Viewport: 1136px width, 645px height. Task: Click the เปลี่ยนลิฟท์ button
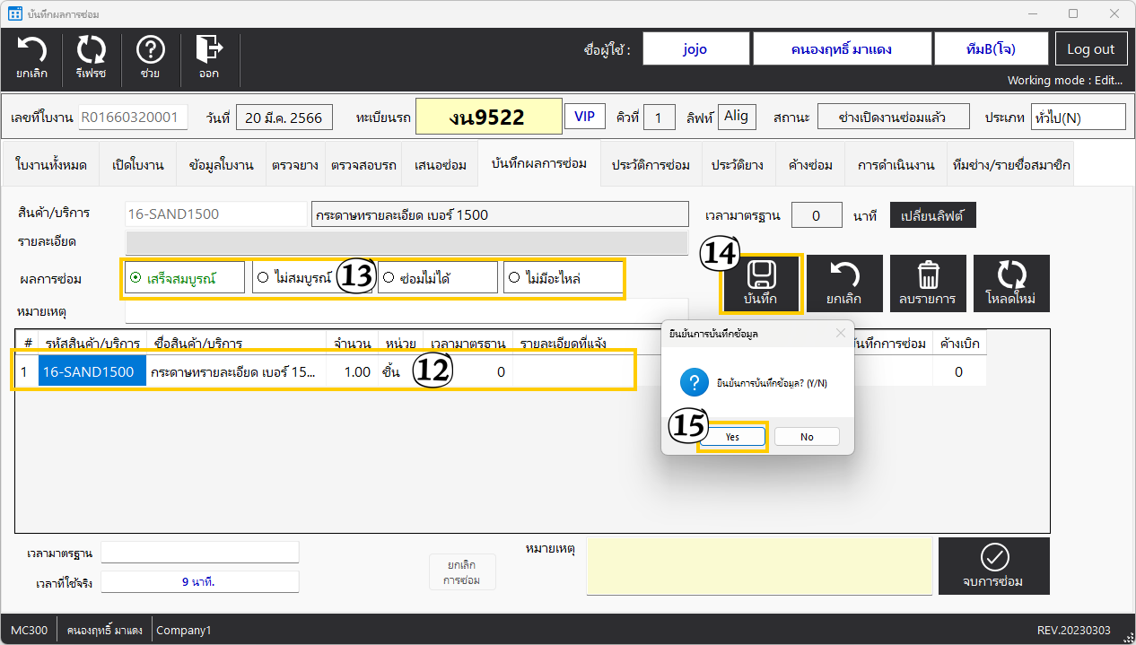click(x=932, y=216)
